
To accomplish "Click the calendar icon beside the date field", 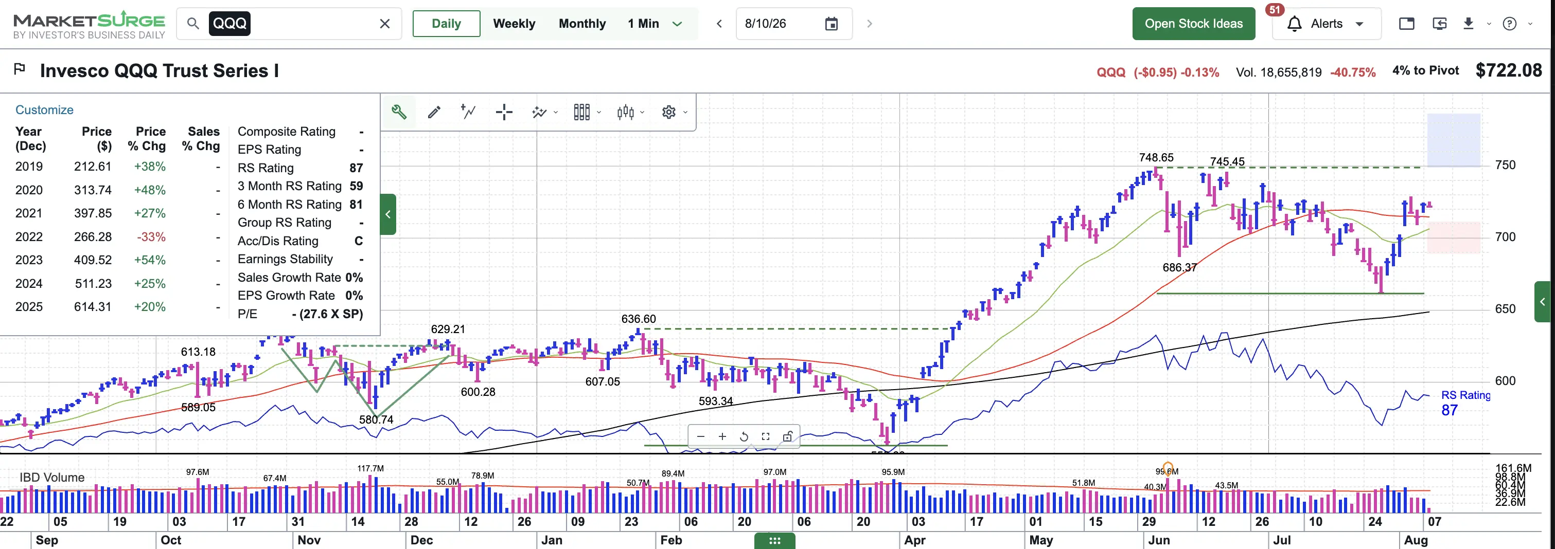I will tap(831, 24).
